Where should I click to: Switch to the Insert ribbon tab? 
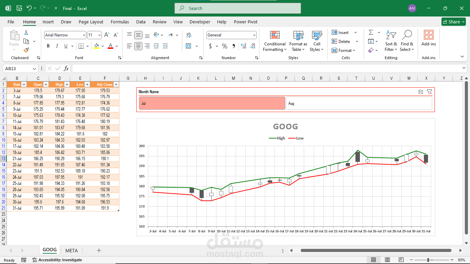(x=48, y=22)
